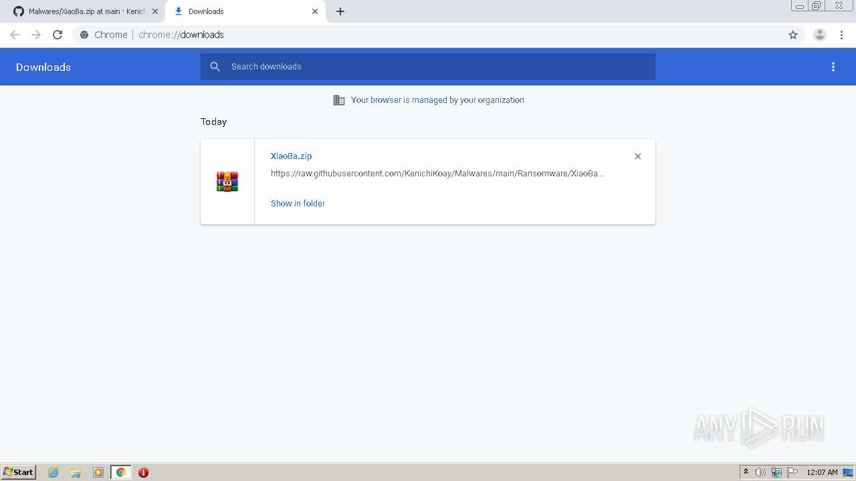
Task: Click the Chrome taskbar button
Action: [x=120, y=472]
